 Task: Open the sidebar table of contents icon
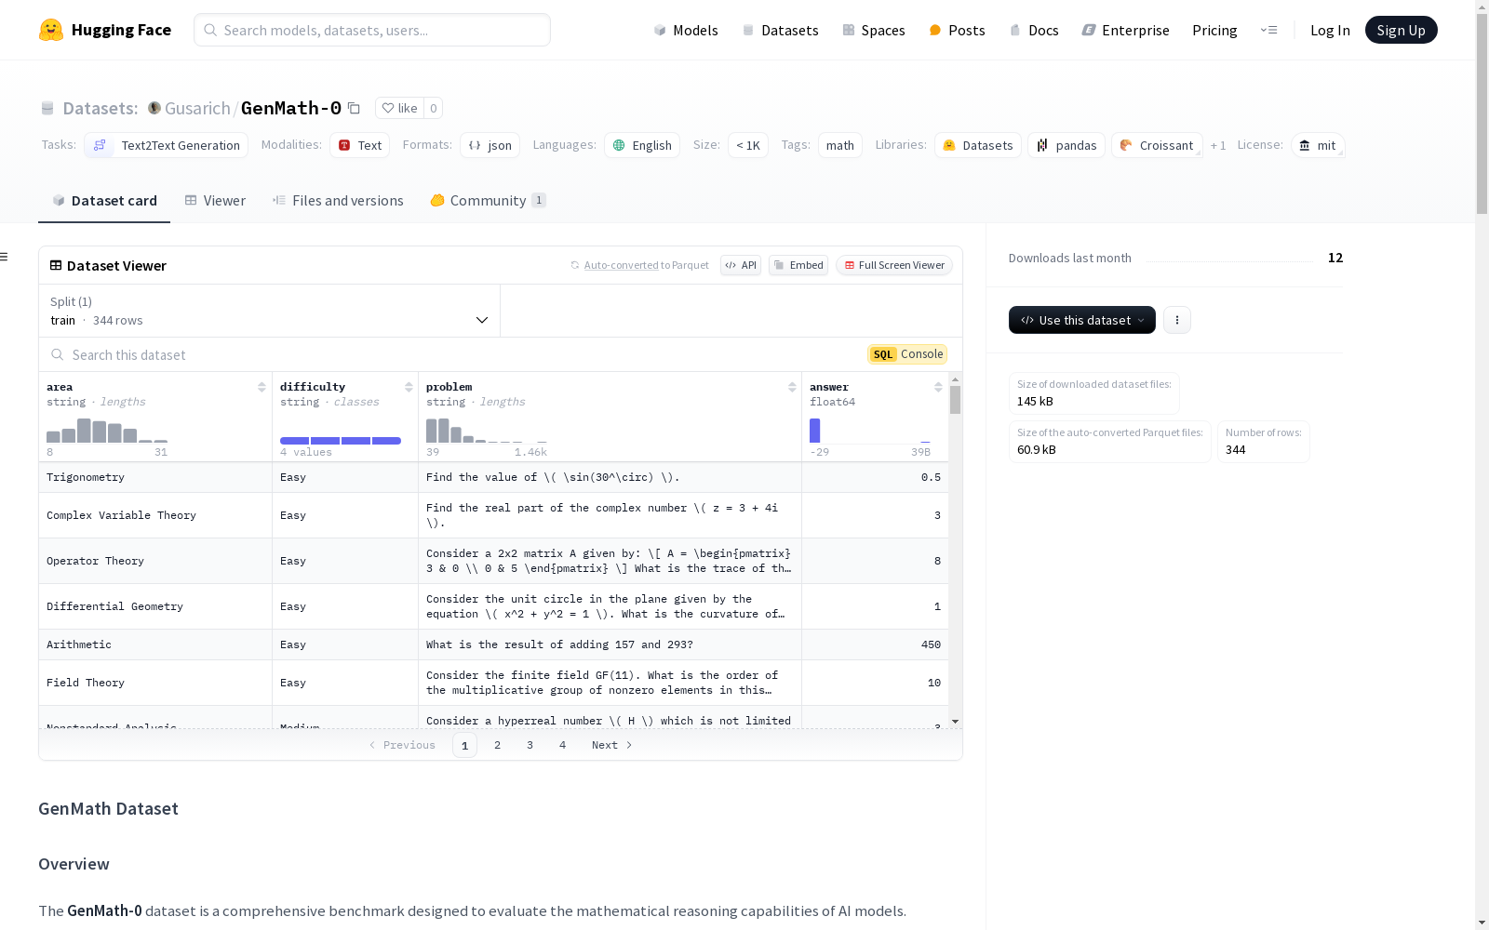point(5,257)
